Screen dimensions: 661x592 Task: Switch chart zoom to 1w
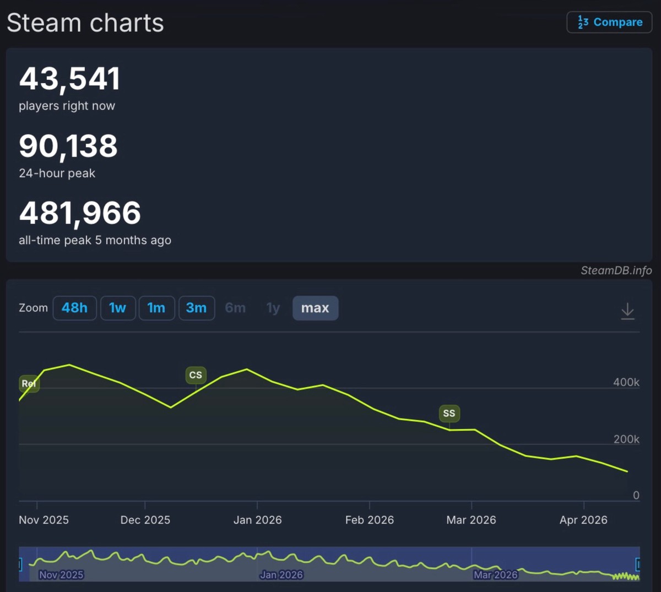(117, 308)
